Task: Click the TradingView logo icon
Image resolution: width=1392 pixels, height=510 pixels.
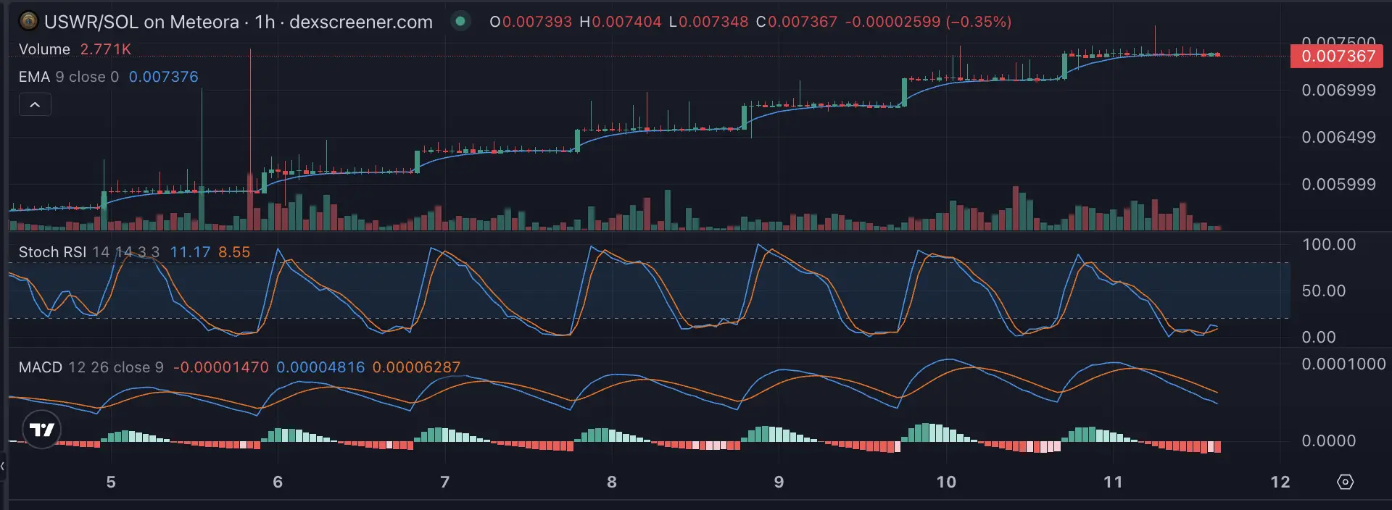Action: (x=42, y=430)
